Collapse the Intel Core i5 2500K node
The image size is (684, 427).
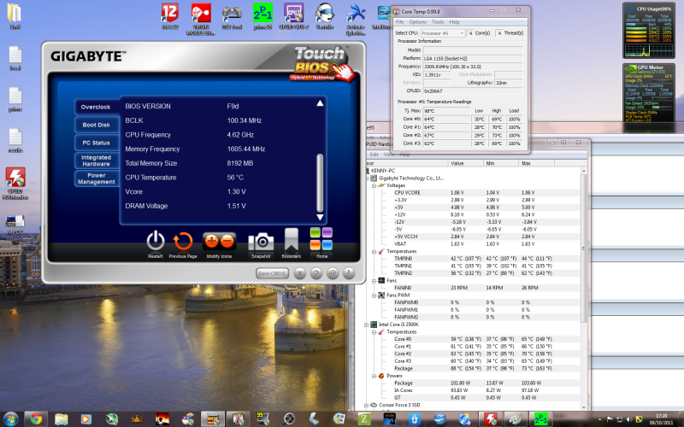[368, 325]
